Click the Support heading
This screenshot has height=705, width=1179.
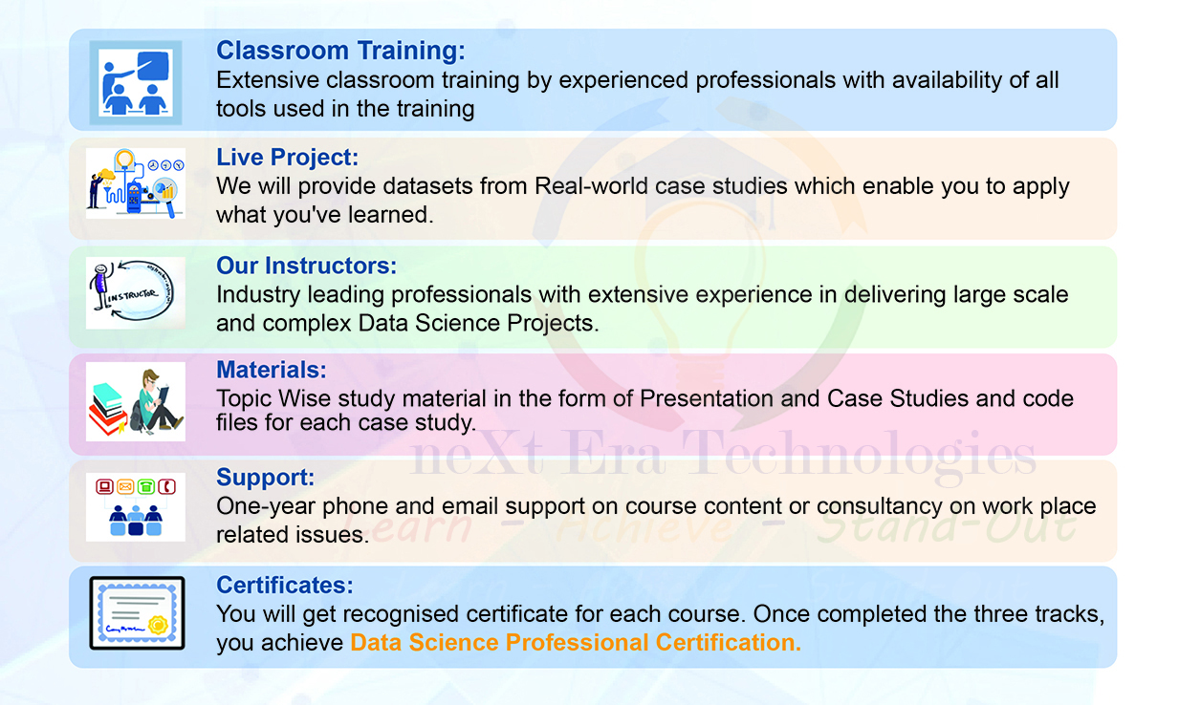(x=265, y=477)
